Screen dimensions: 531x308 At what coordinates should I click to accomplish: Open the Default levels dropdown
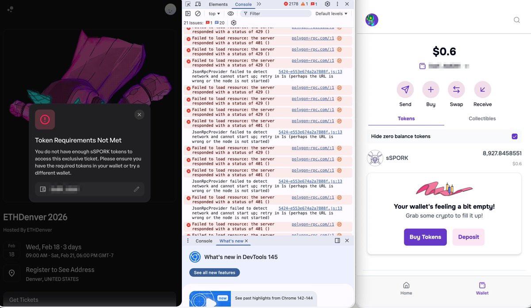(x=331, y=14)
